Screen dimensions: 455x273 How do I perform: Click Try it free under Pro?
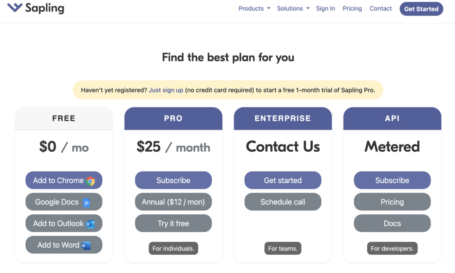point(173,223)
